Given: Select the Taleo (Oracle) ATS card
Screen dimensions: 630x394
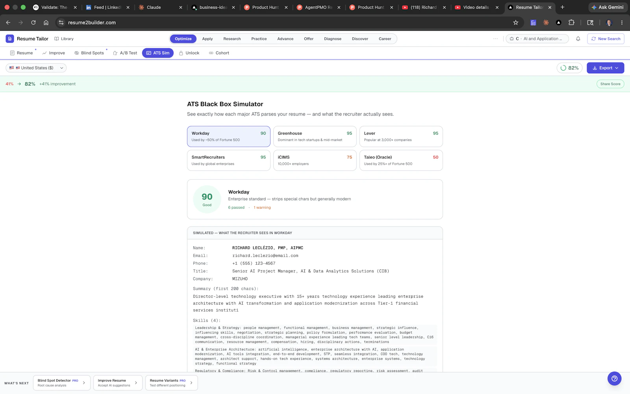Looking at the screenshot, I should click(x=401, y=160).
